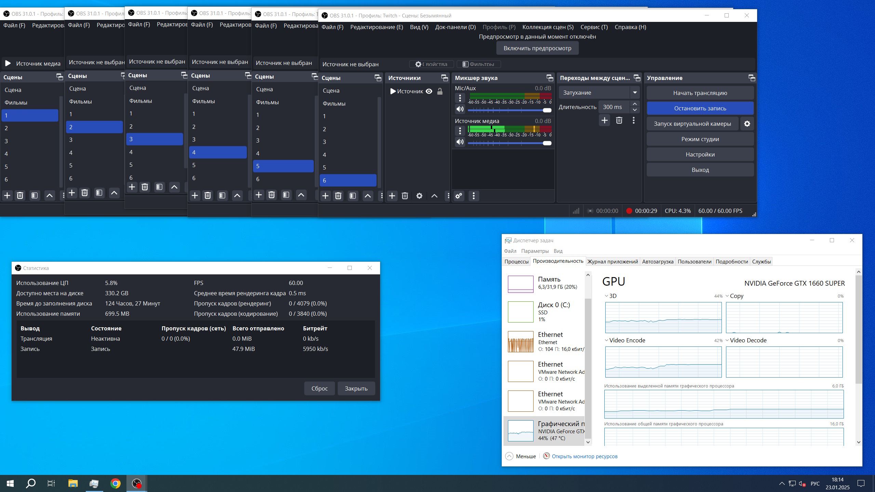
Task: Undock the Sound Mixer panel icon
Action: coord(550,78)
